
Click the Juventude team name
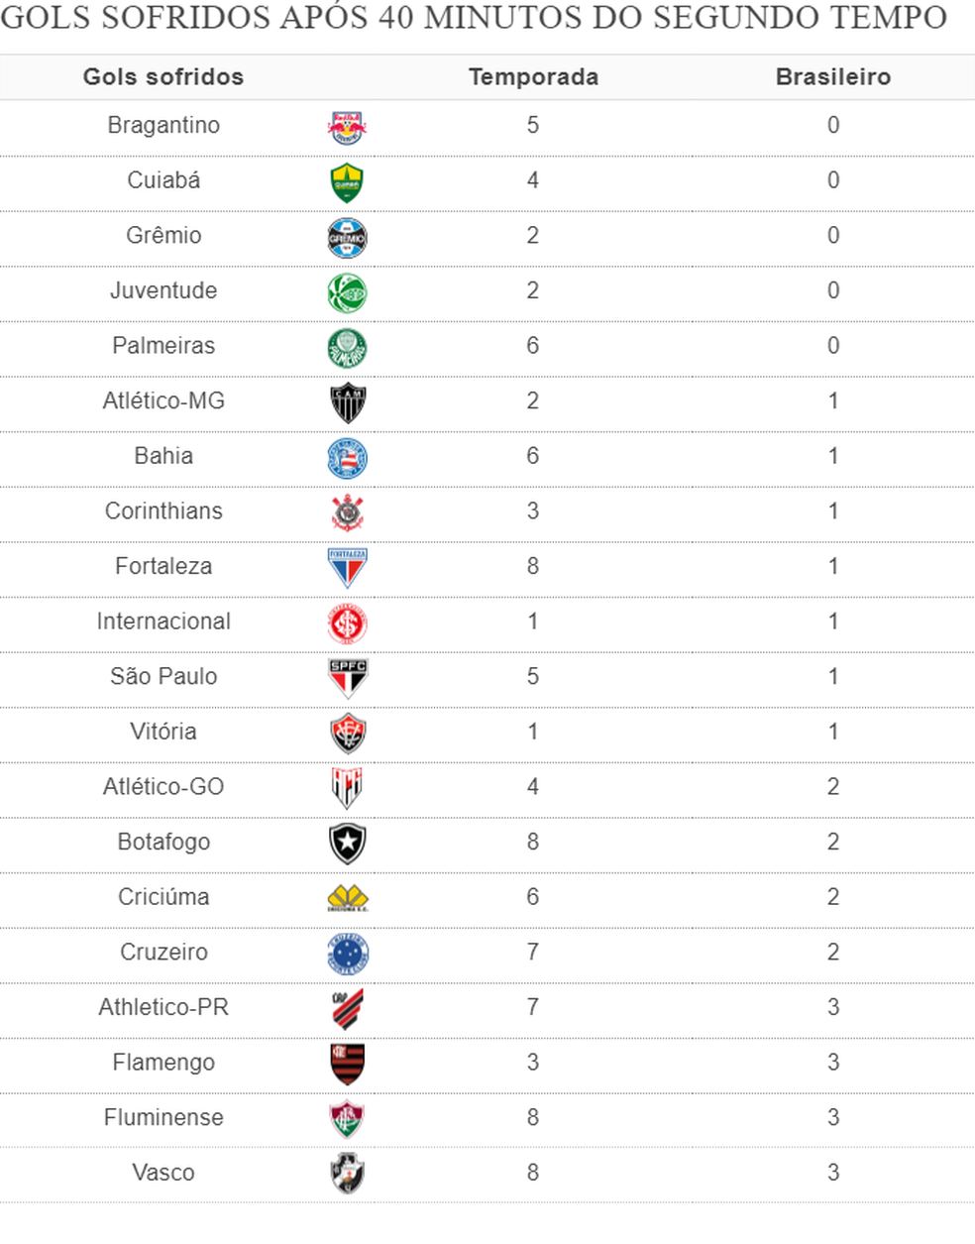click(163, 291)
